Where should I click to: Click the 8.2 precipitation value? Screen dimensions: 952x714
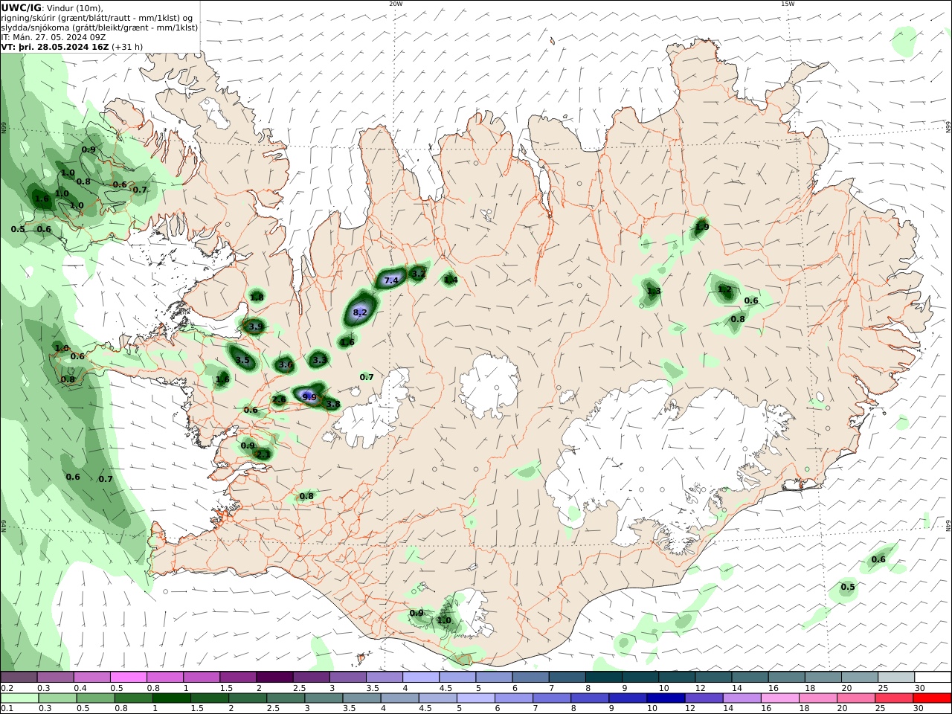pos(360,312)
